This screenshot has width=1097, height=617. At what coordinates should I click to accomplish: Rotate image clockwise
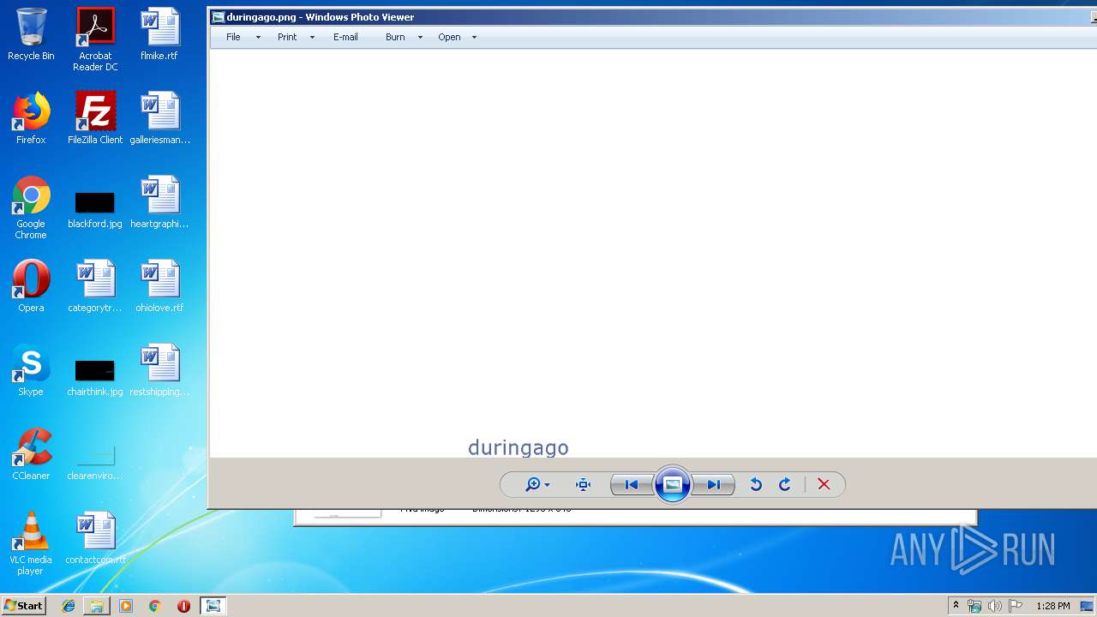(784, 485)
